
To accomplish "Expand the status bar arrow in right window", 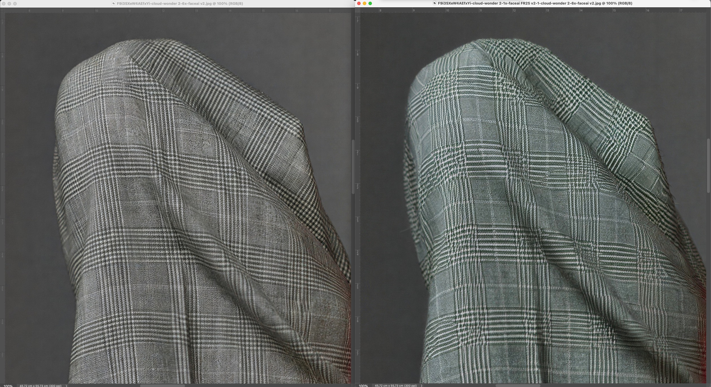I will 421,386.
